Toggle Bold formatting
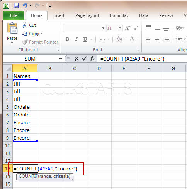This screenshot has width=187, height=189. pos(67,39)
